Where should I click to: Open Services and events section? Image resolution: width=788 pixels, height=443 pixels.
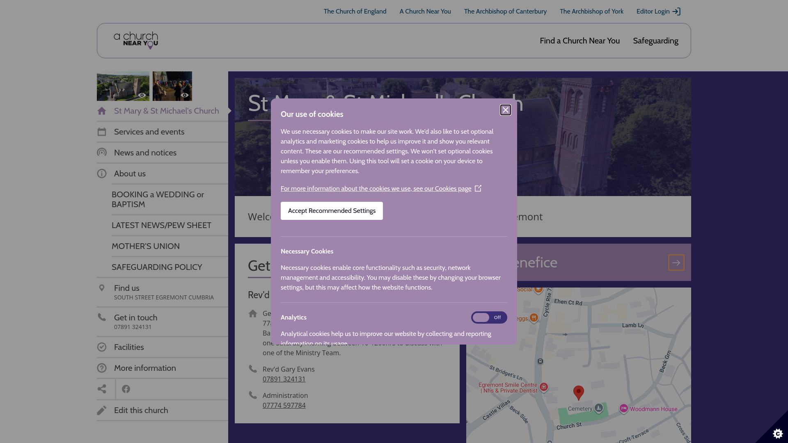[x=163, y=132]
